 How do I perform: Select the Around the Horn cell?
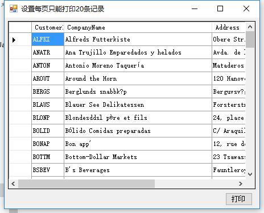(x=138, y=78)
